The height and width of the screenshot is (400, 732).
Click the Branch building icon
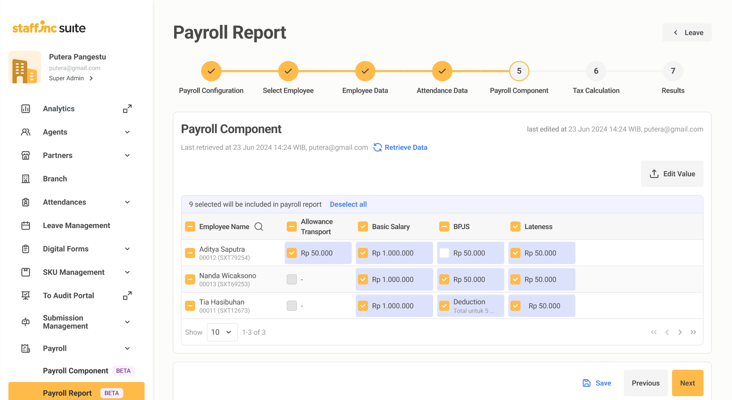point(25,179)
